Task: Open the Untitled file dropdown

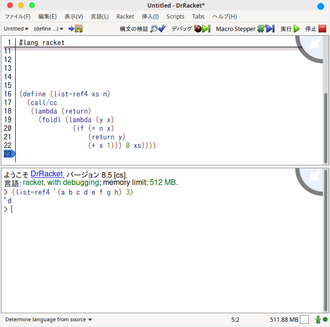Action: [16, 29]
